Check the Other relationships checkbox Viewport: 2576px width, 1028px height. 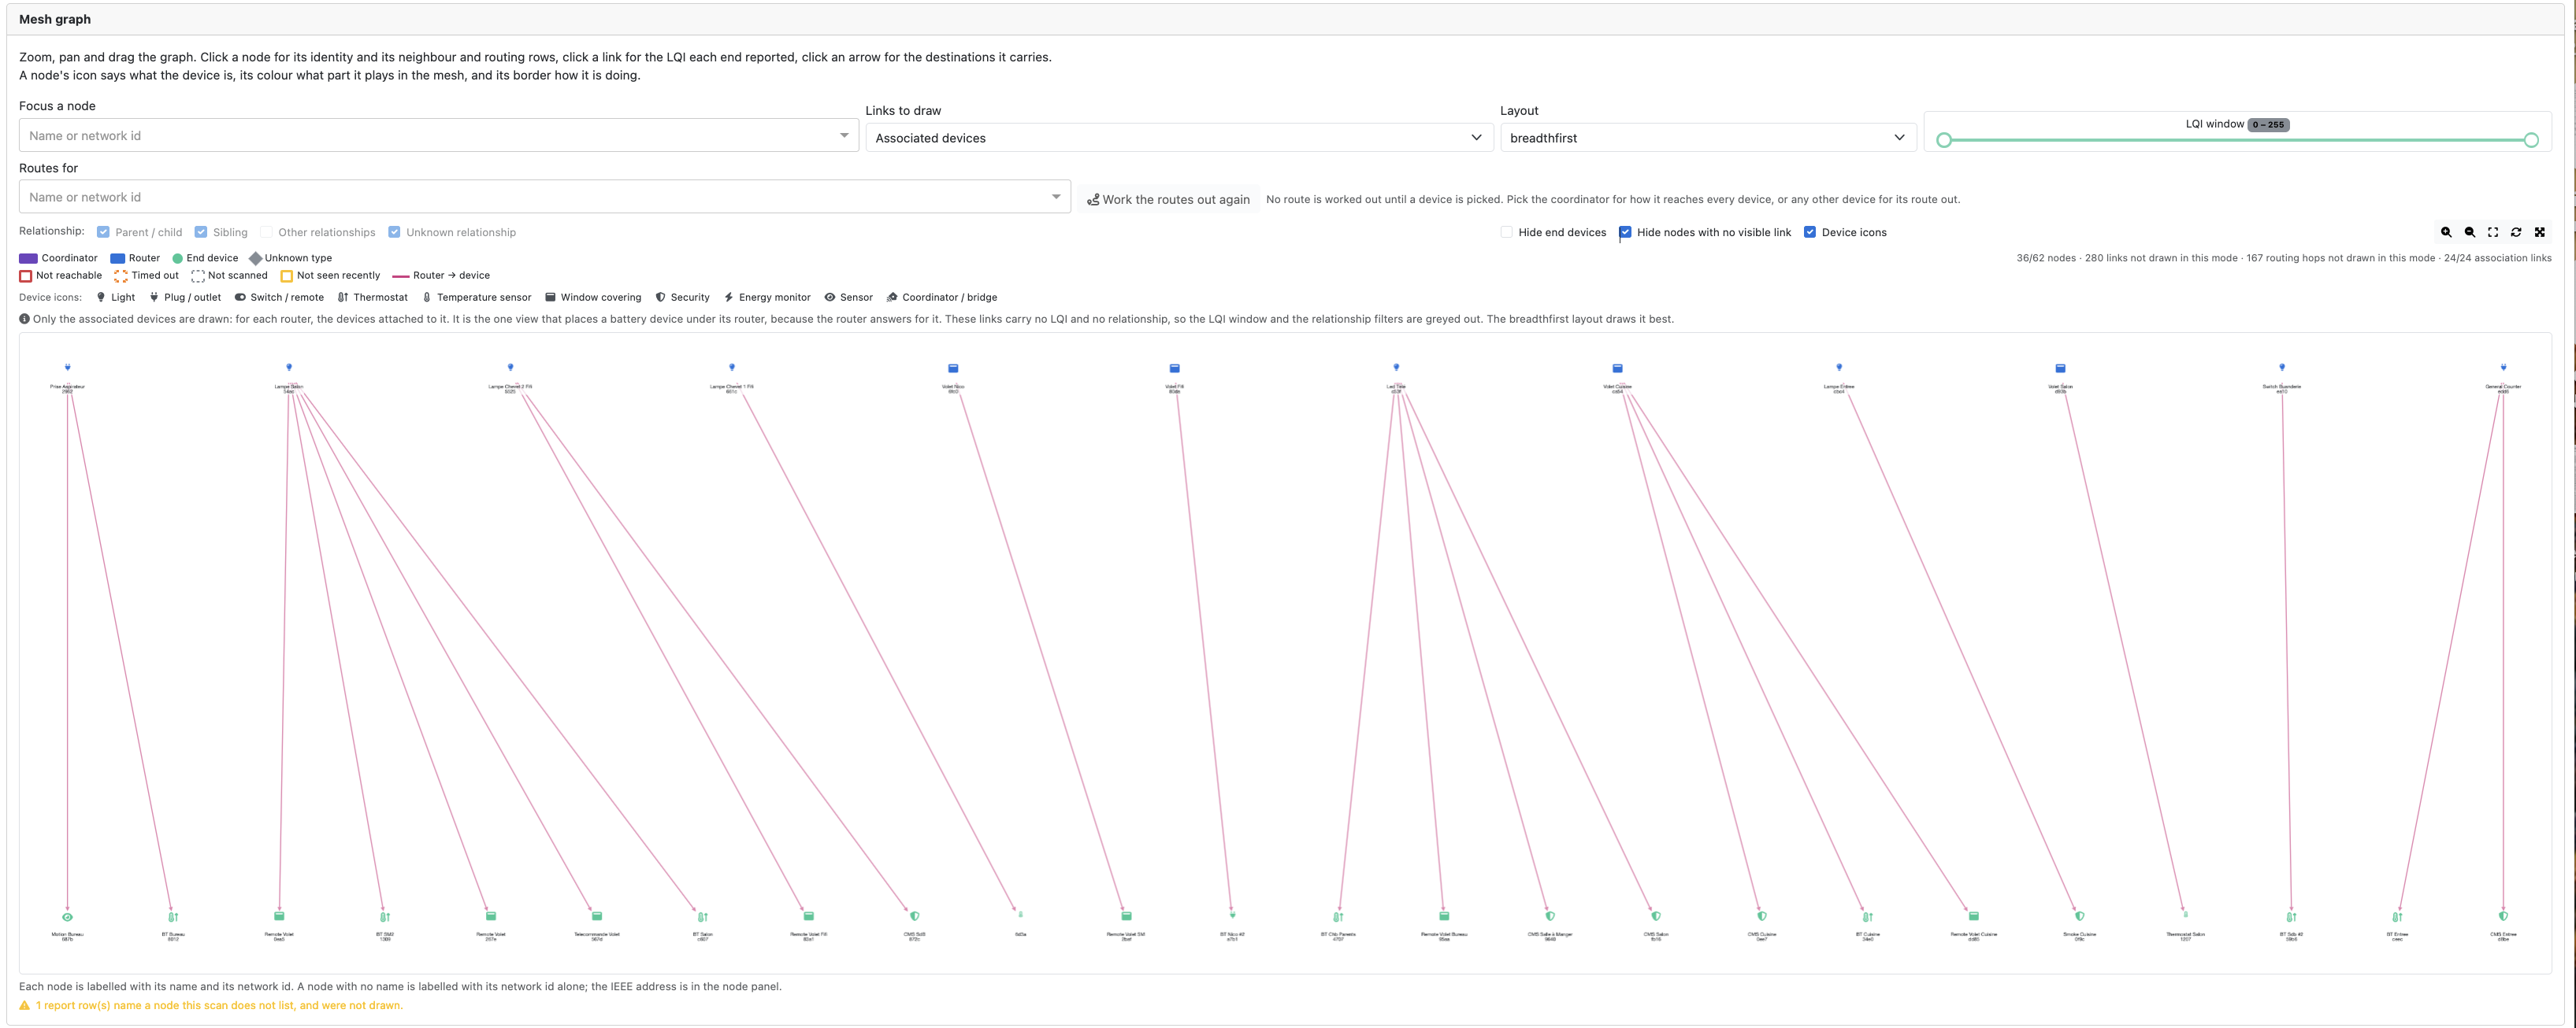[266, 231]
